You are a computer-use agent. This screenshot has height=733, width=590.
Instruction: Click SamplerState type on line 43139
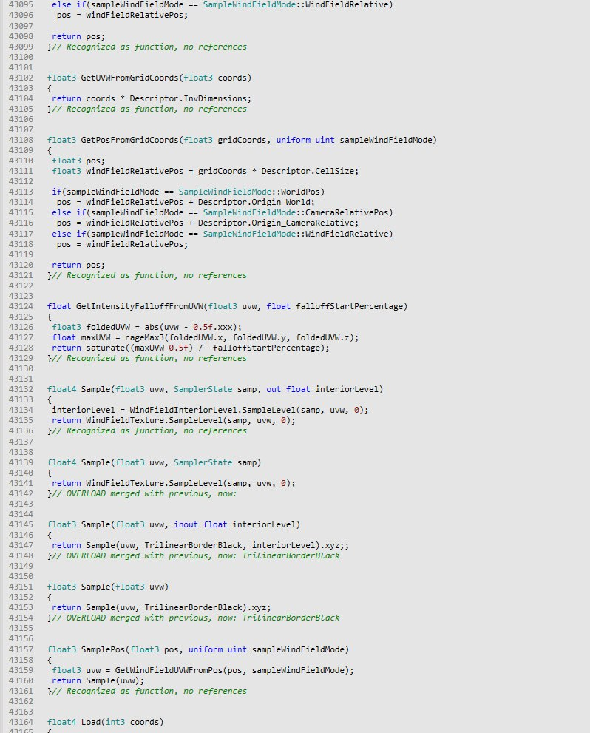click(203, 462)
